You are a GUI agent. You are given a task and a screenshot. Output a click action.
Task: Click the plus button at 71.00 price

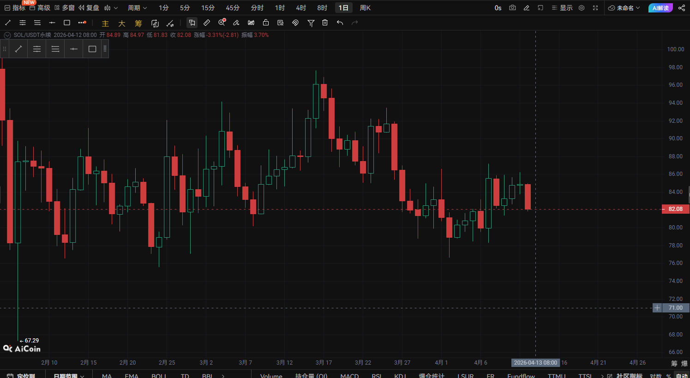tap(657, 308)
